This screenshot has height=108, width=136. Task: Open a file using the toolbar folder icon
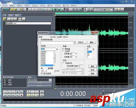pos(15,10)
